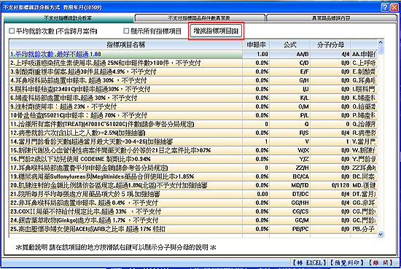401x269 pixels.
Task: Toggle 顯示所有指標項目 checkbox
Action: point(126,31)
